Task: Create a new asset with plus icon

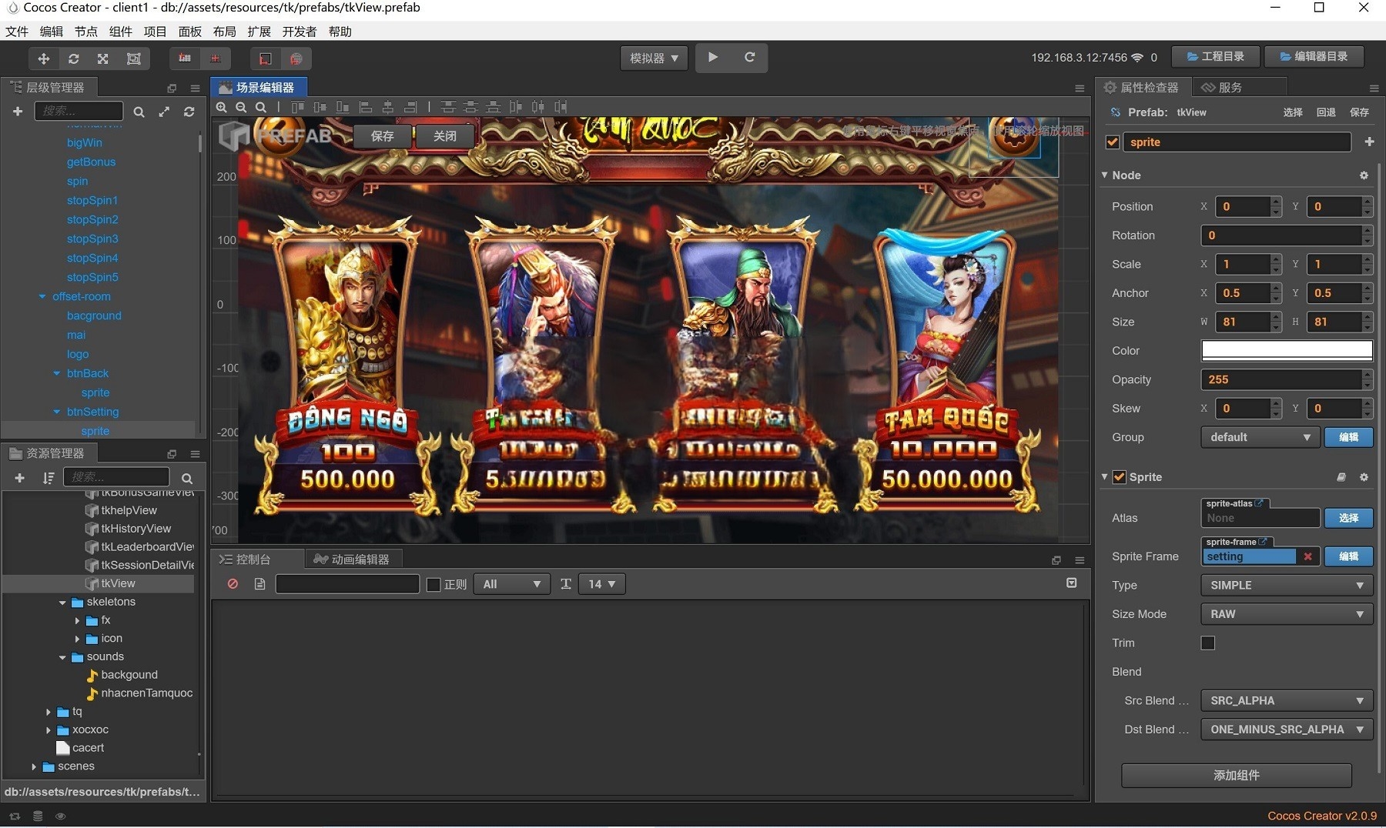Action: tap(20, 478)
